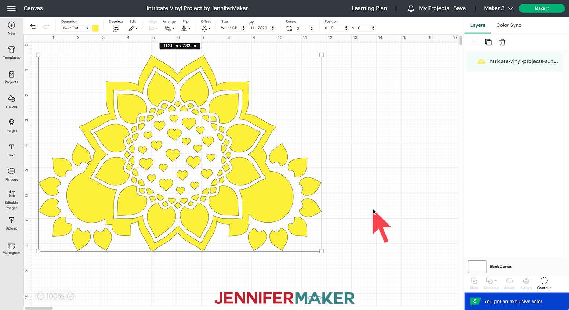Open the Images library
Image resolution: width=569 pixels, height=310 pixels.
(11, 126)
